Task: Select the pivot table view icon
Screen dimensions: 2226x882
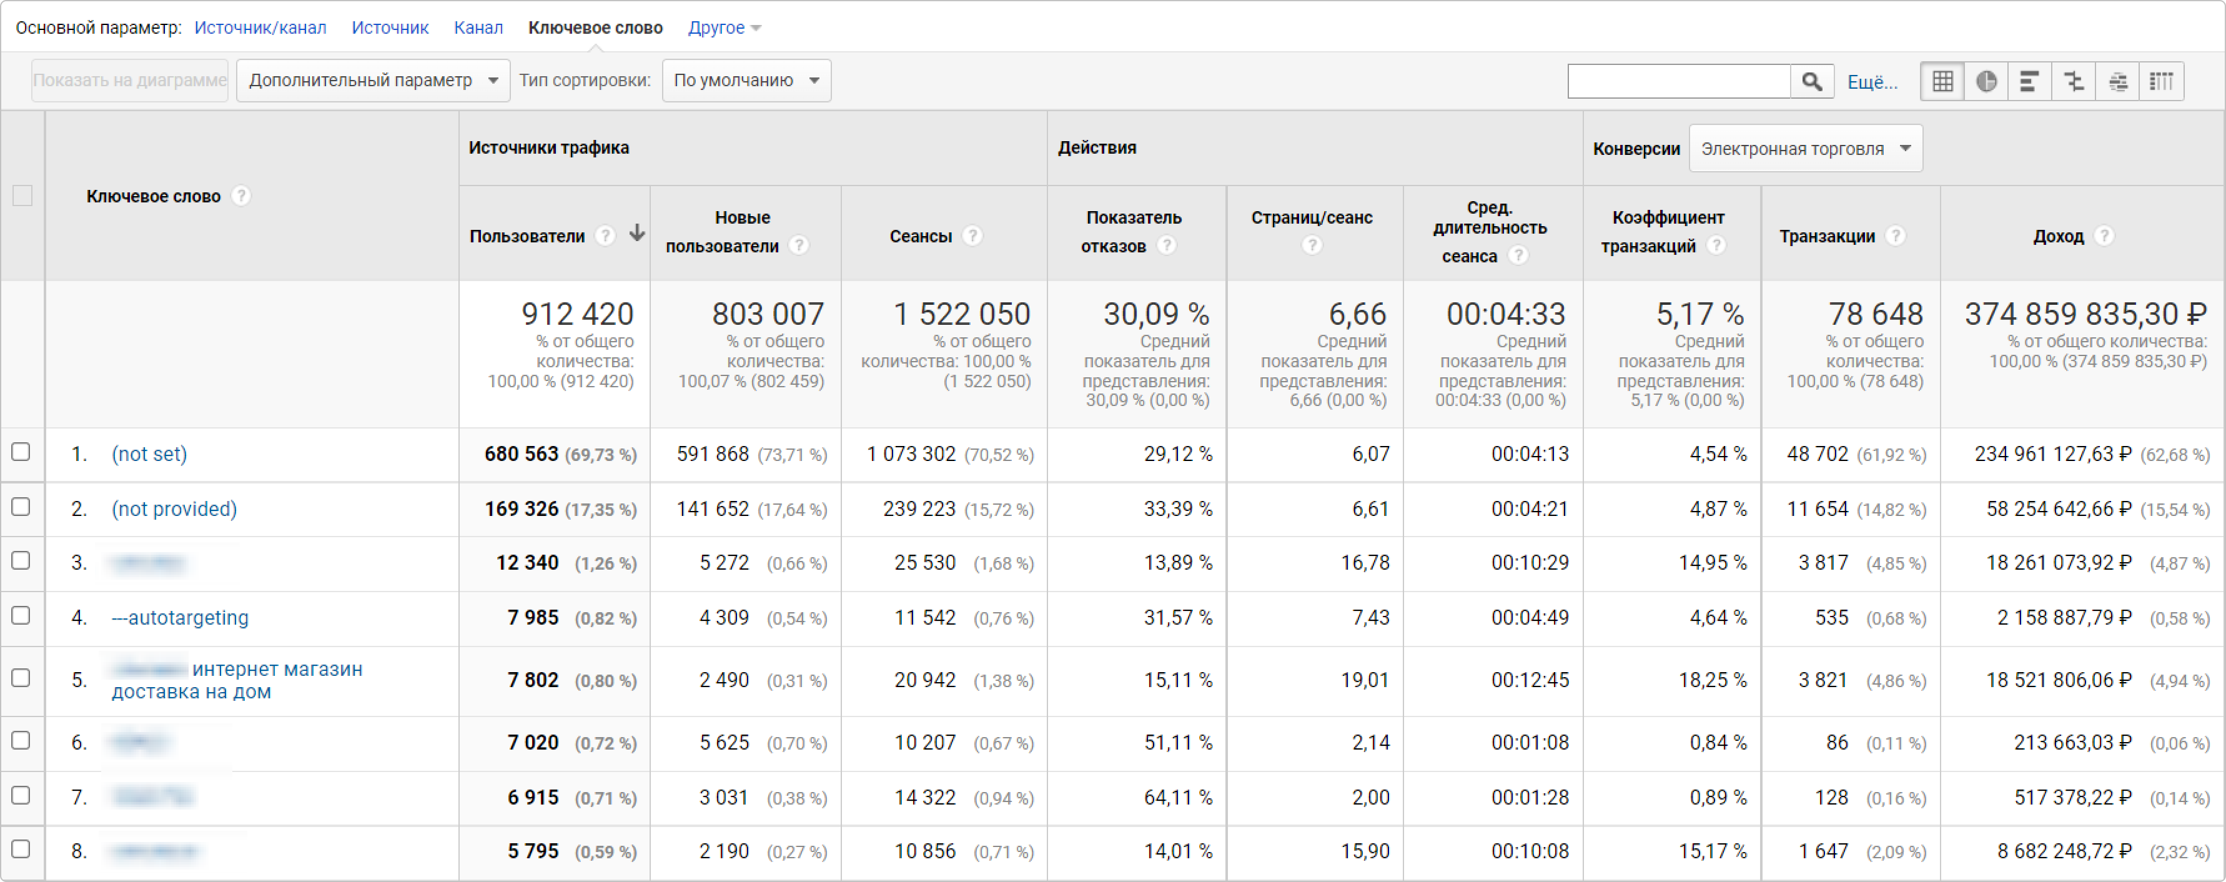Action: pyautogui.click(x=2161, y=81)
